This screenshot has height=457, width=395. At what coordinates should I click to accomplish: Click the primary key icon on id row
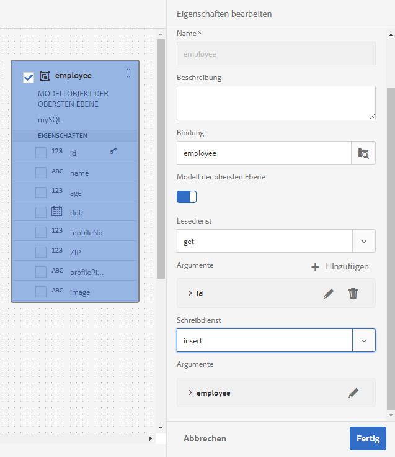pyautogui.click(x=113, y=151)
